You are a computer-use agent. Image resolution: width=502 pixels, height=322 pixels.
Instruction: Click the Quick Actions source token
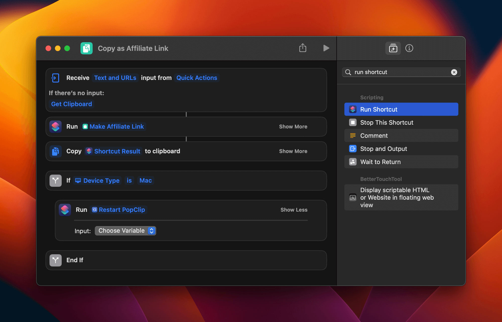pyautogui.click(x=197, y=78)
